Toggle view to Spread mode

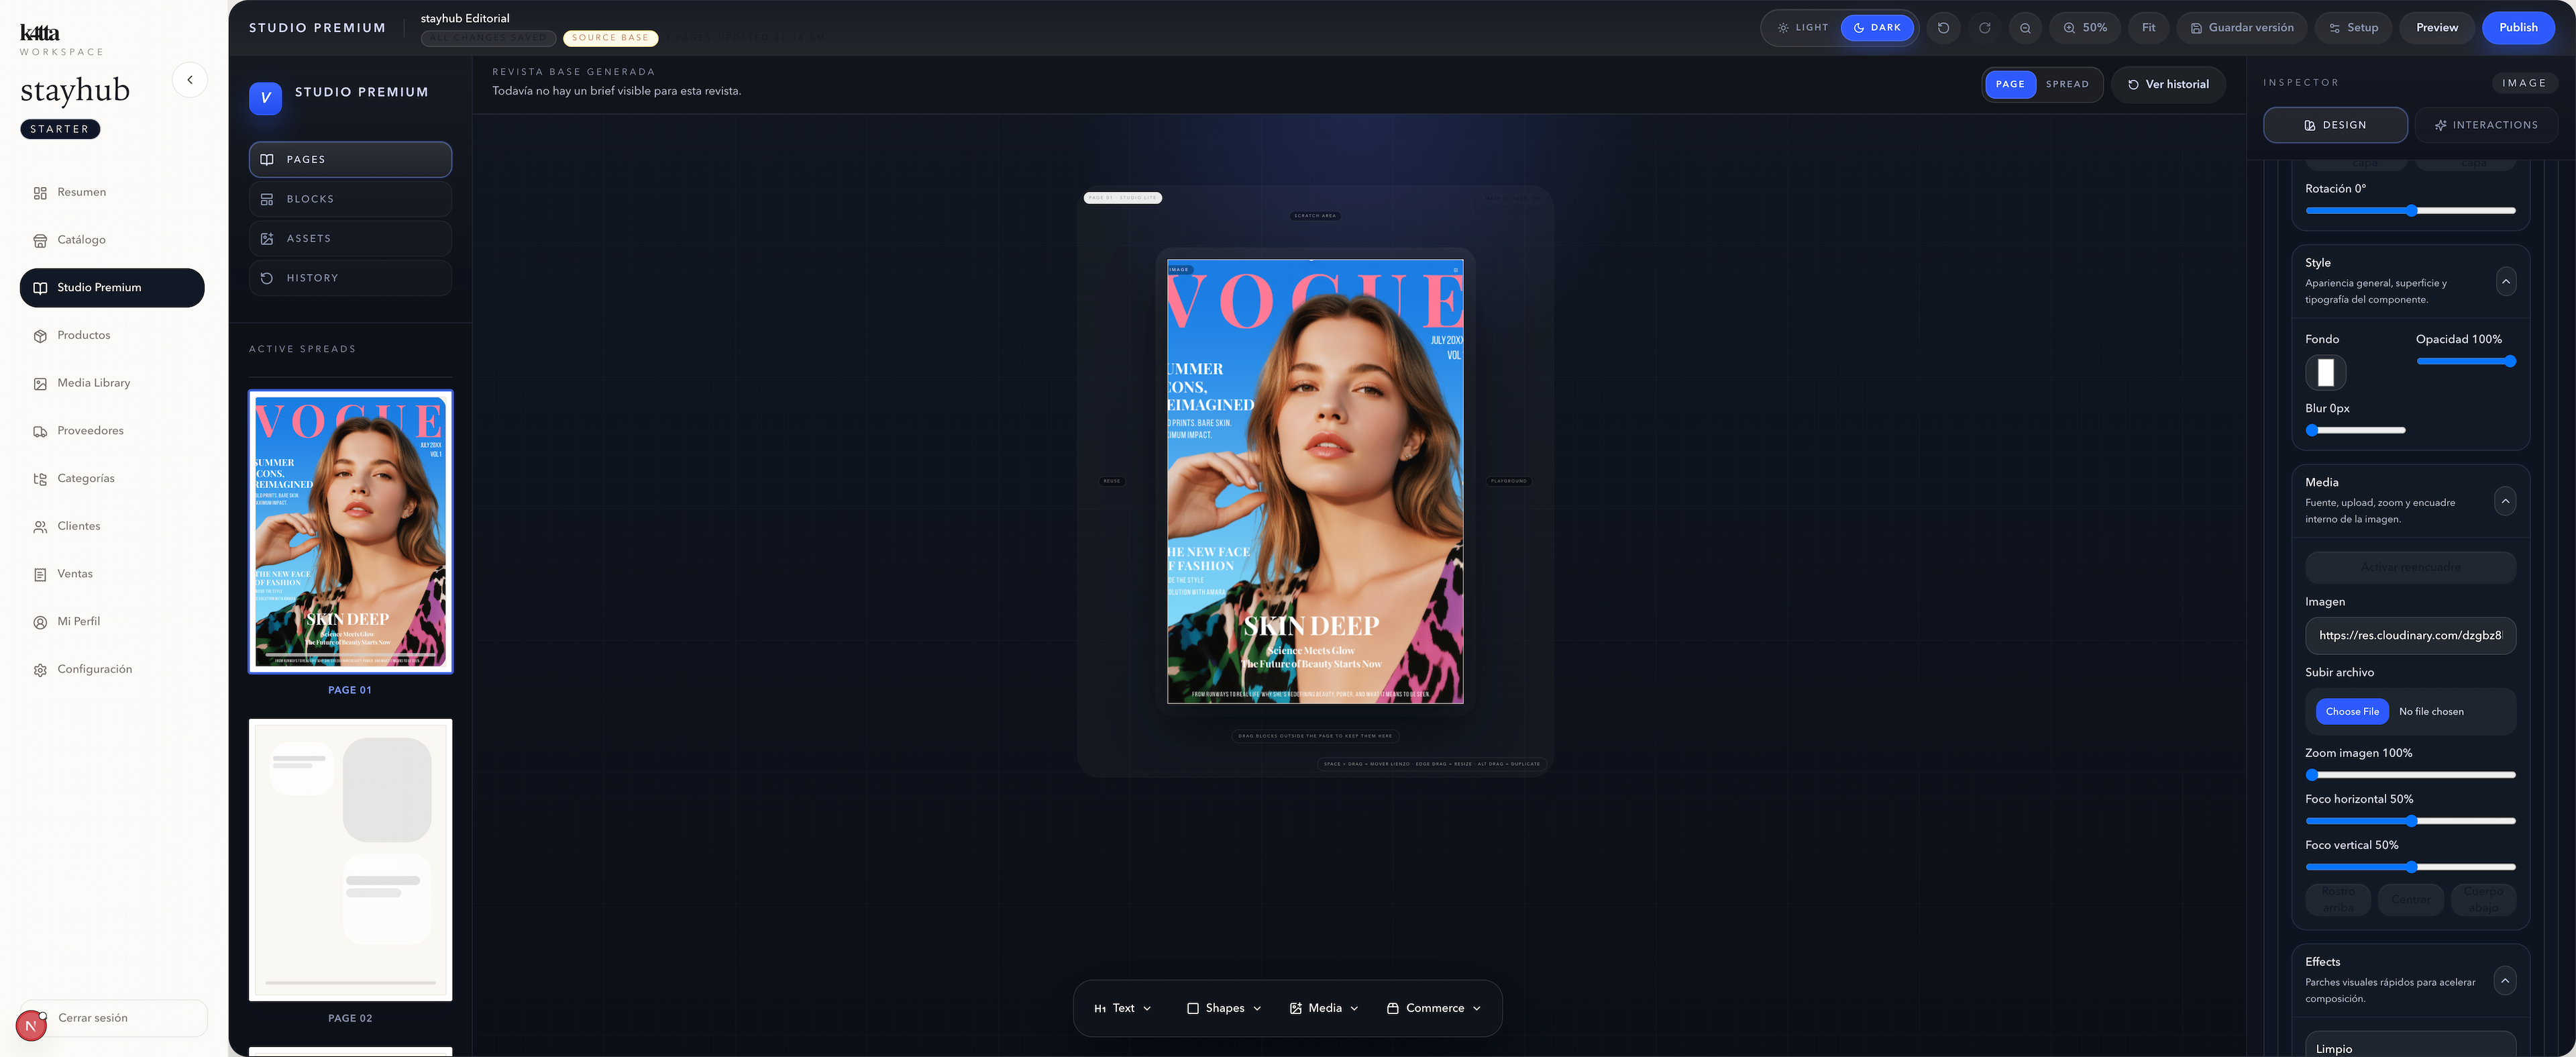(x=2066, y=85)
